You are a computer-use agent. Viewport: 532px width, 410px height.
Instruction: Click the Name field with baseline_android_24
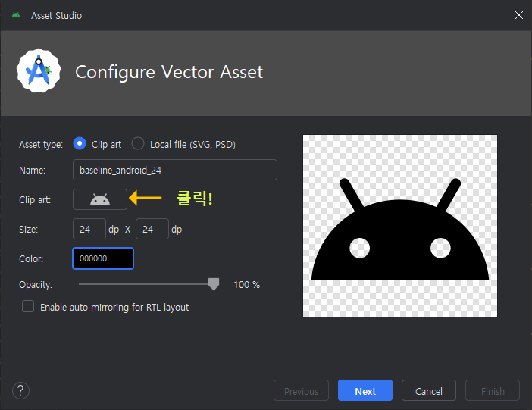(175, 170)
